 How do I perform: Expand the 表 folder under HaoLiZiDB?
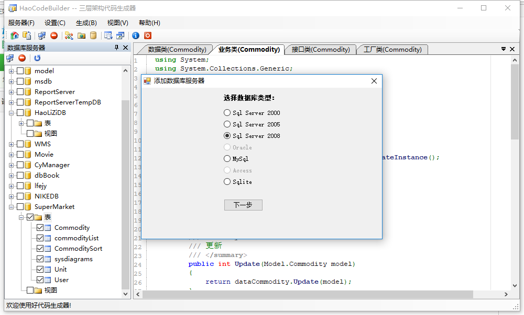tap(21, 123)
